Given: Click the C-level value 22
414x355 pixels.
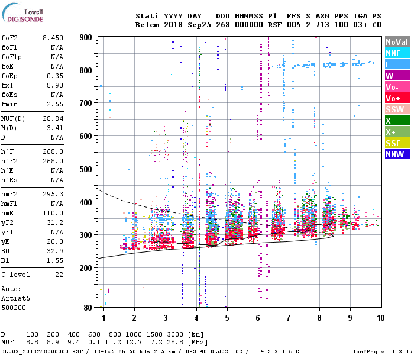Looking at the screenshot, I should pos(59,275).
